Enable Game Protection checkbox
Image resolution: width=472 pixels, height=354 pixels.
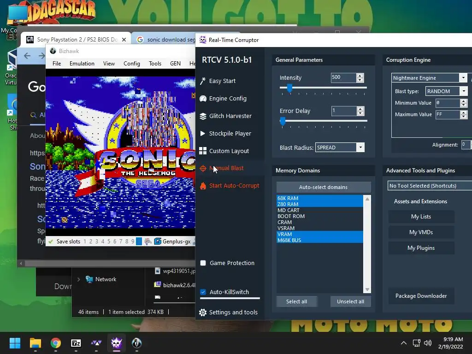point(203,263)
